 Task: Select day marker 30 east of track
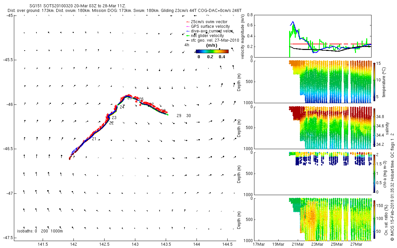click(x=189, y=116)
